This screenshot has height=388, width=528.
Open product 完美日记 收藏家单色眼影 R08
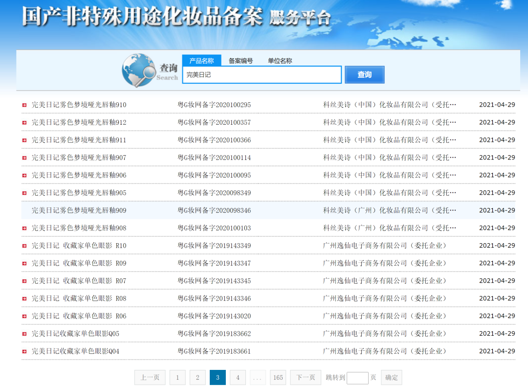click(79, 298)
